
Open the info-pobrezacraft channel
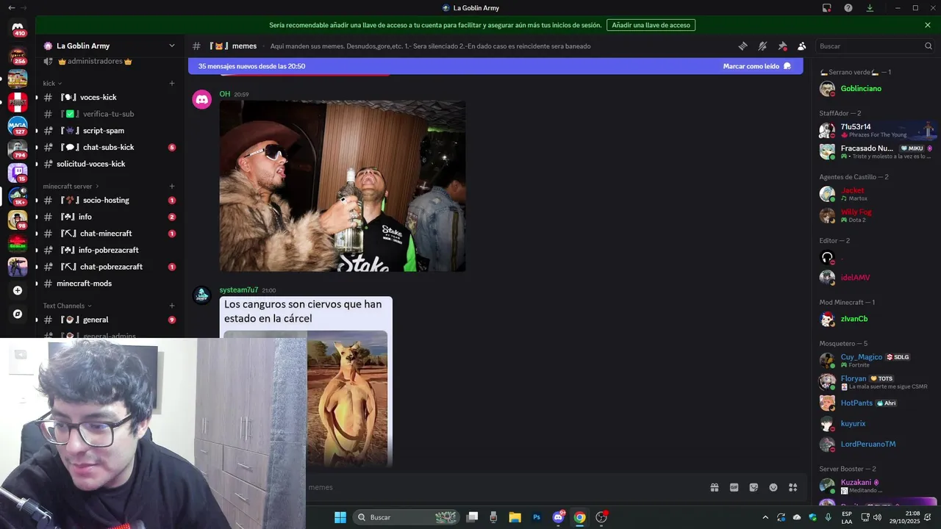click(110, 250)
